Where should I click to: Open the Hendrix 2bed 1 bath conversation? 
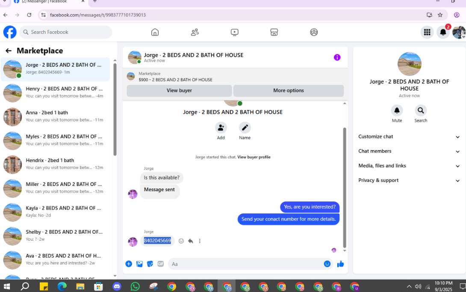(55, 165)
